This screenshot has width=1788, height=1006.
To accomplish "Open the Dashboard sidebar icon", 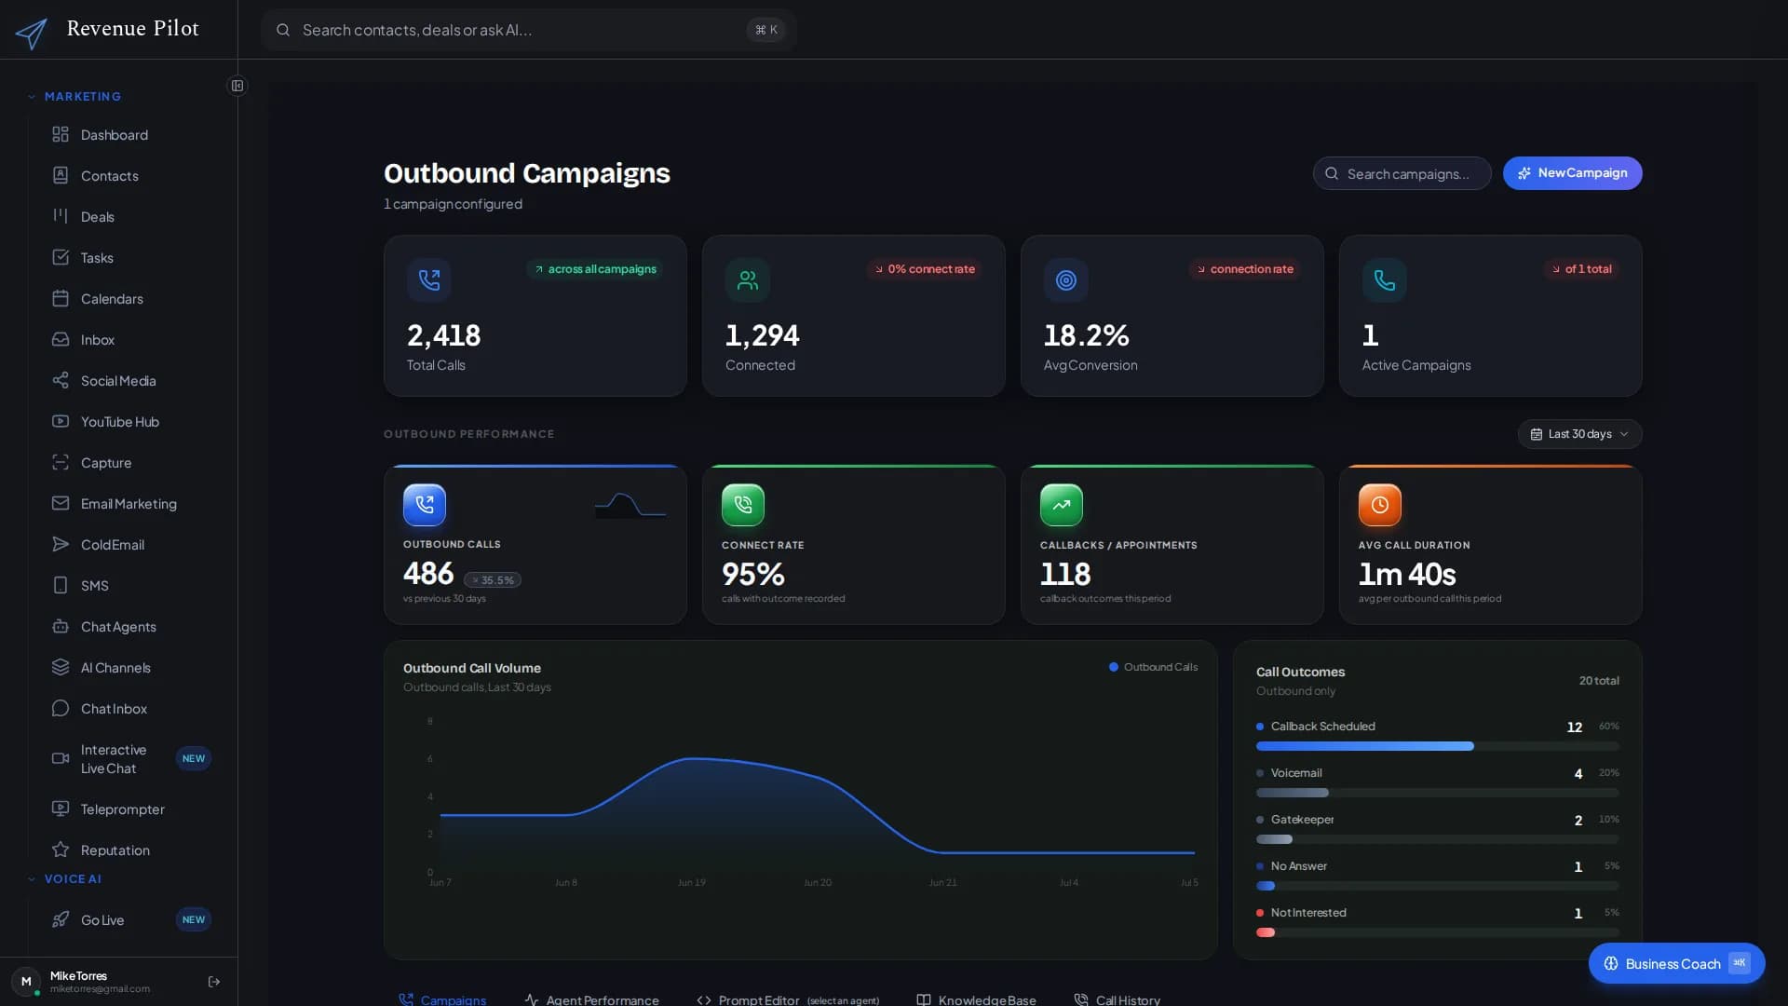I will click(61, 134).
